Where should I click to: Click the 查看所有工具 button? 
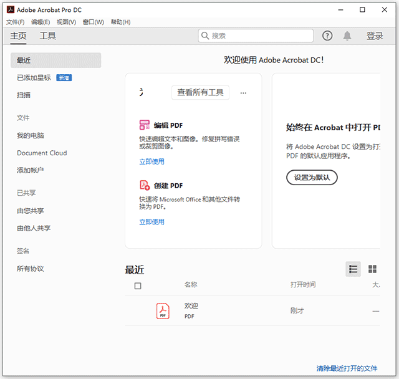[x=200, y=93]
